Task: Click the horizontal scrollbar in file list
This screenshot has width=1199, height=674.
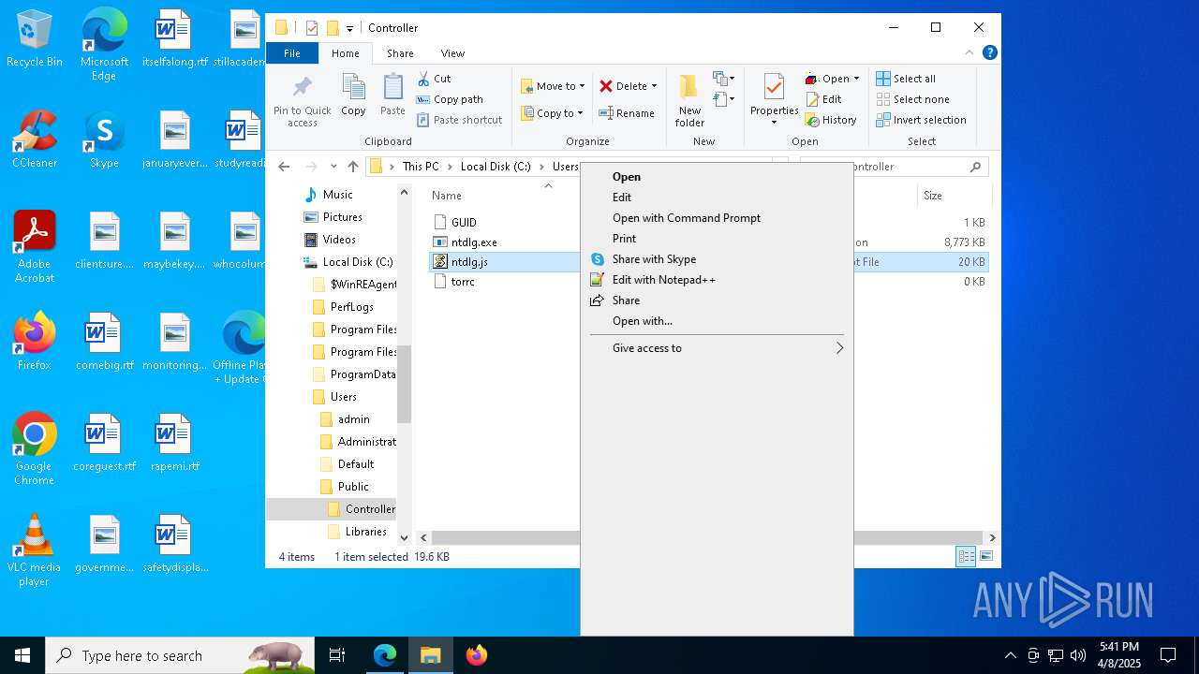Action: (x=707, y=538)
